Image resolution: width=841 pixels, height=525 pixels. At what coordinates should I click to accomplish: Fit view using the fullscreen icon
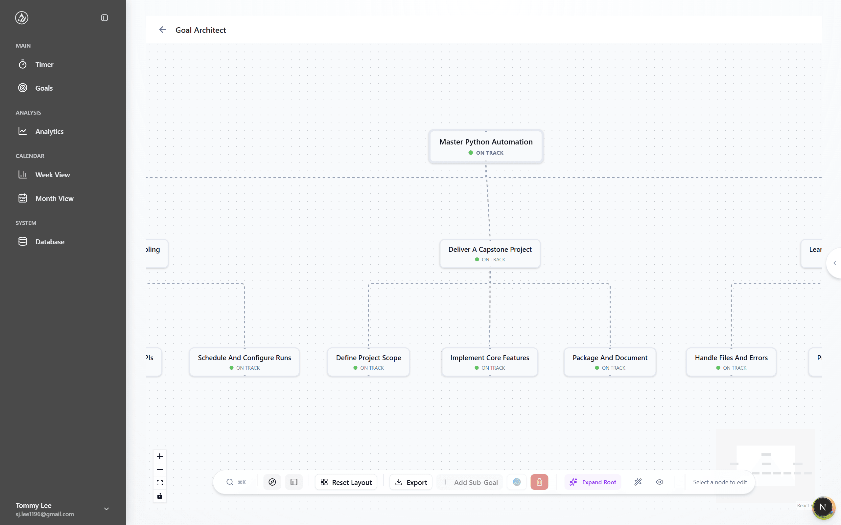pos(159,483)
